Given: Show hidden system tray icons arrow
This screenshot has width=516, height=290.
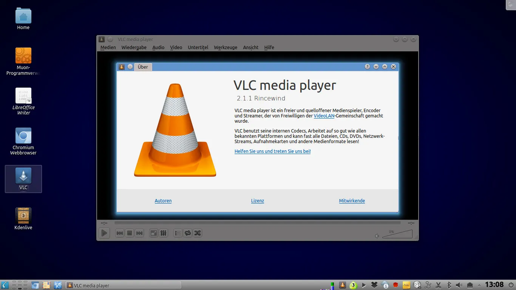Looking at the screenshot, I should (479, 285).
